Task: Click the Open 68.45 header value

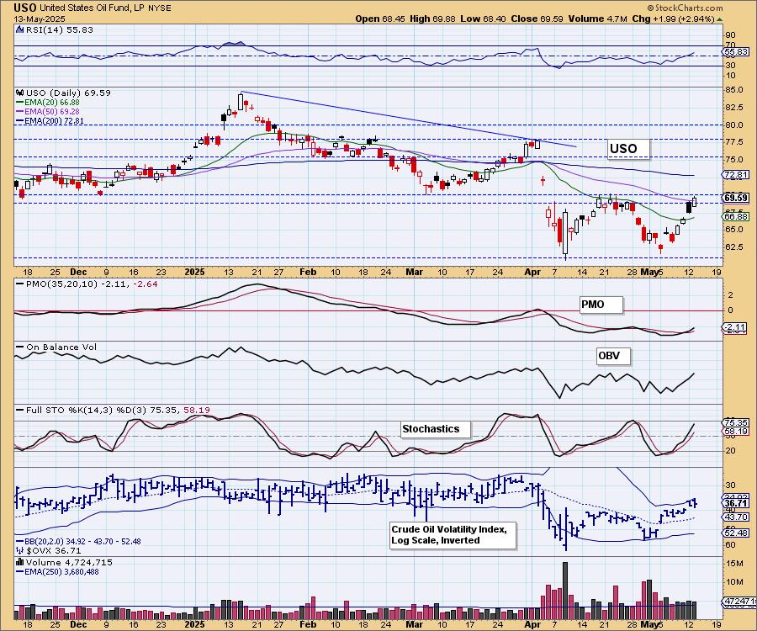Action: 380,19
